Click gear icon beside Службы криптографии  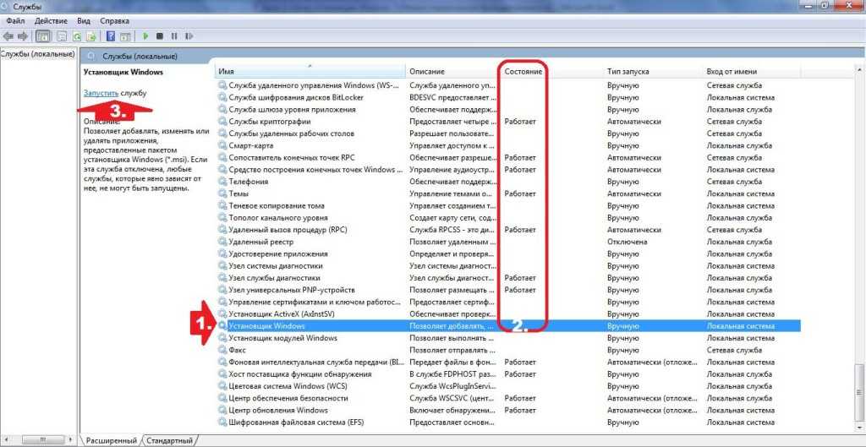[222, 122]
